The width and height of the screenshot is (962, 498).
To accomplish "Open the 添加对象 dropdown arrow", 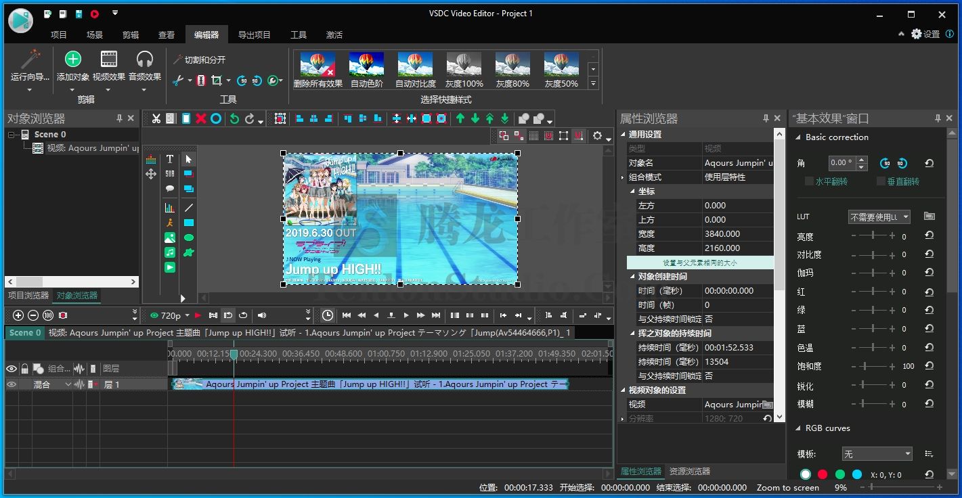I will point(72,90).
